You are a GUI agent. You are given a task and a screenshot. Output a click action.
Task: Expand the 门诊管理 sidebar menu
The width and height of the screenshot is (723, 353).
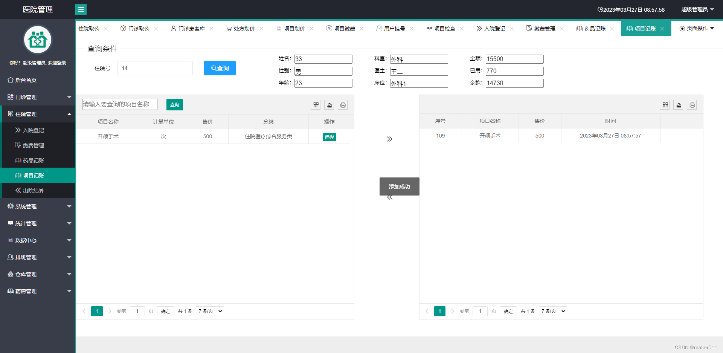coord(38,97)
